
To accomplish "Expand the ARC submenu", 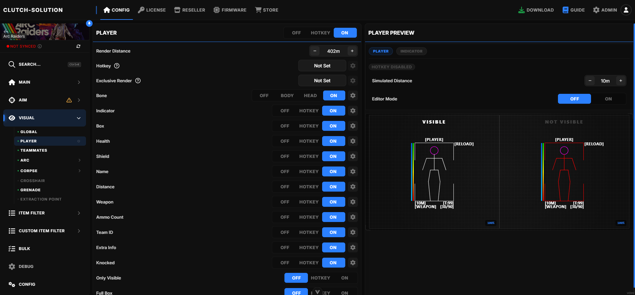I will point(79,160).
